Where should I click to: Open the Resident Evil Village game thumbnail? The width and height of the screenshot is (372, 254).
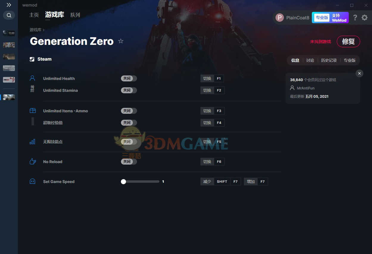click(9, 33)
